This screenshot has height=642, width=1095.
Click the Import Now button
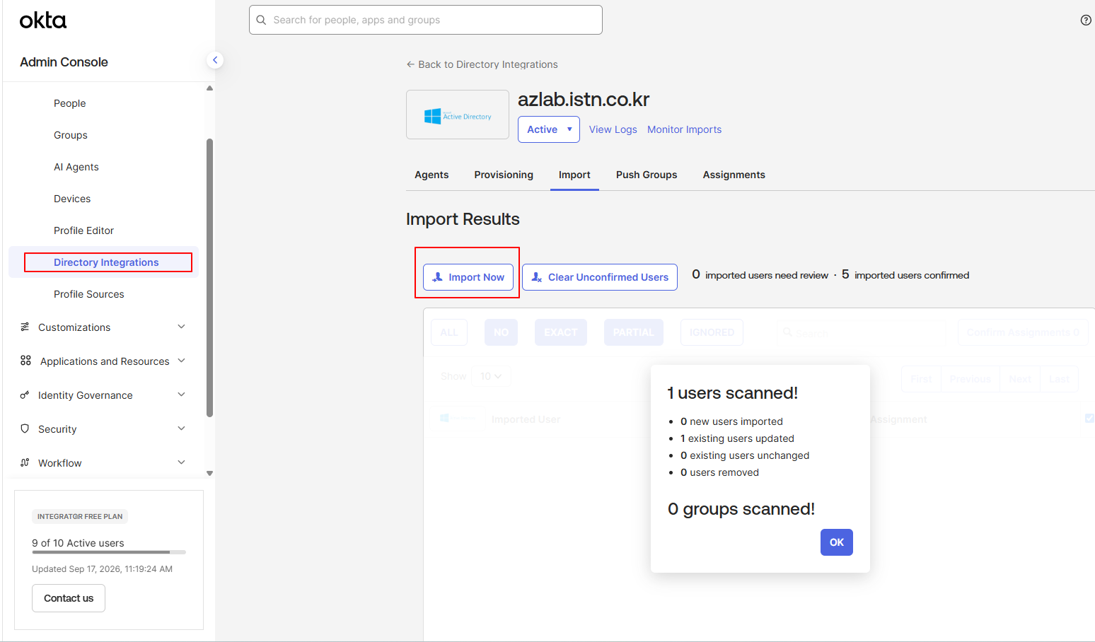pyautogui.click(x=468, y=277)
